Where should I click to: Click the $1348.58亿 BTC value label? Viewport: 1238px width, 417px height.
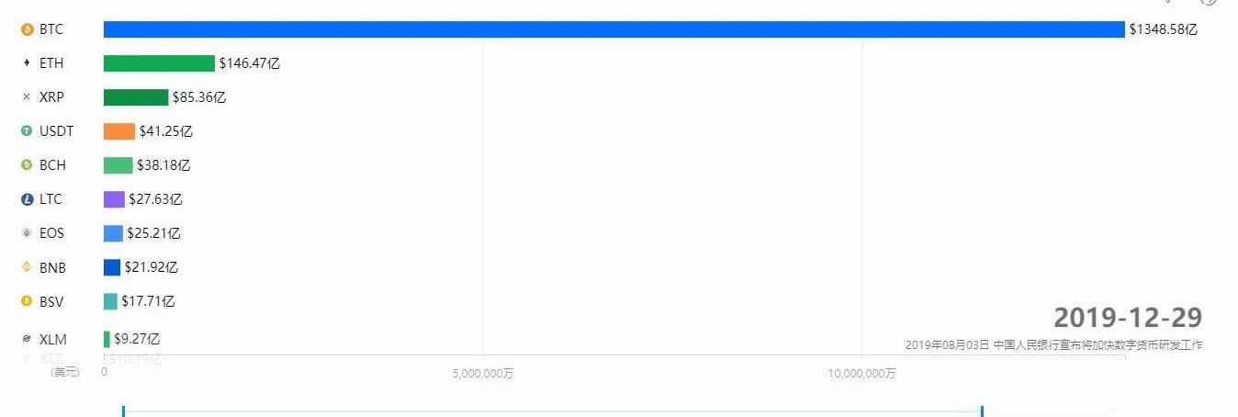click(1164, 29)
